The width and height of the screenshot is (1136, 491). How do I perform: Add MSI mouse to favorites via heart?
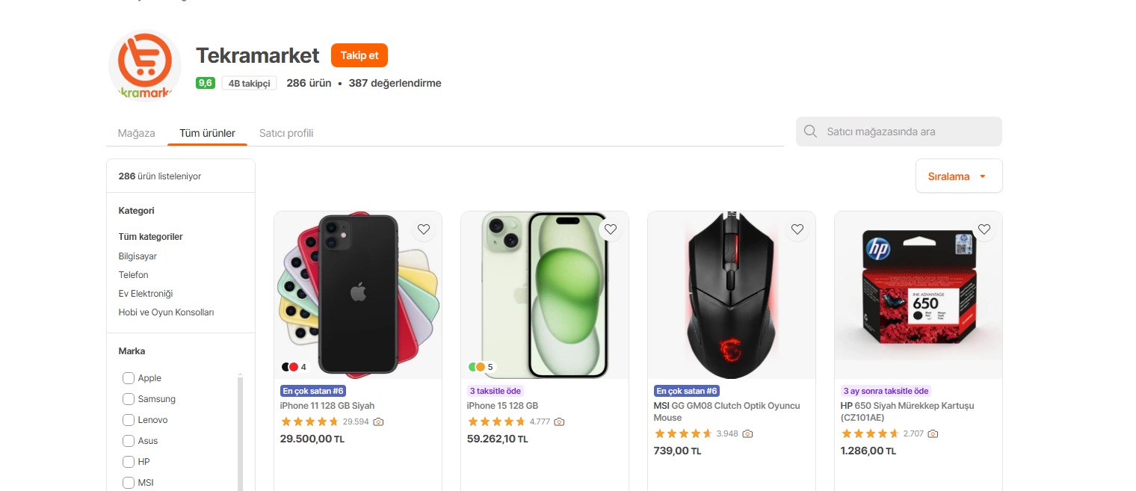[x=797, y=229]
